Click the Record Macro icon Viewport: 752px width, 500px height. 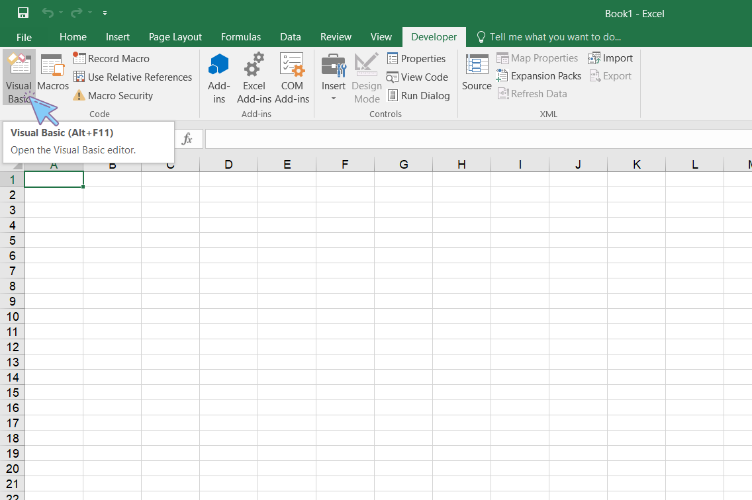pyautogui.click(x=81, y=58)
